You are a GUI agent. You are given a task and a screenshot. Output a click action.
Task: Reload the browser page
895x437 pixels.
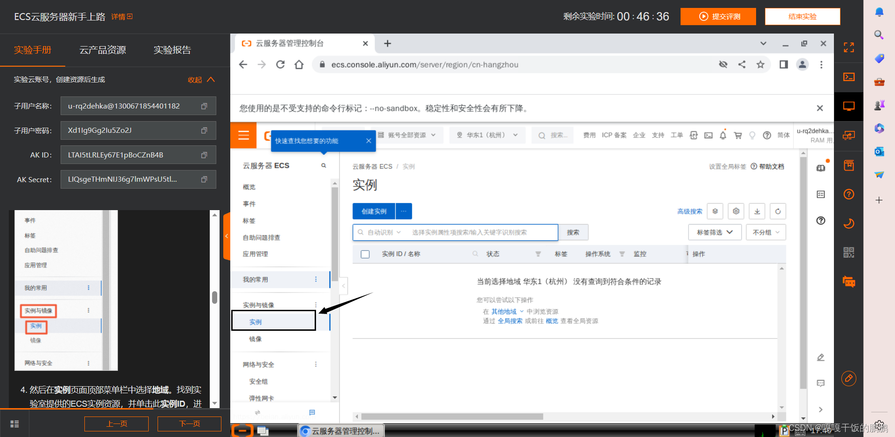[280, 65]
